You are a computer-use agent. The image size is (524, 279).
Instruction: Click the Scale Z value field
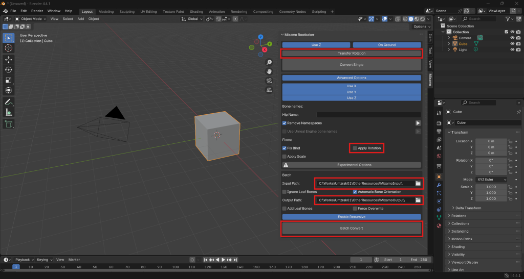[491, 199]
